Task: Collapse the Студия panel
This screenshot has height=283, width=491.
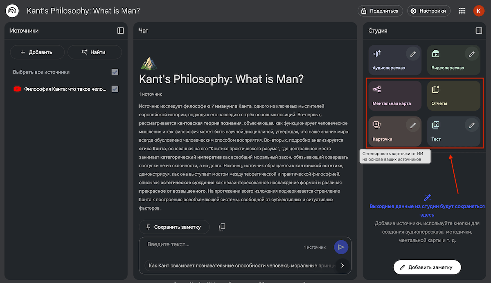Action: [479, 31]
